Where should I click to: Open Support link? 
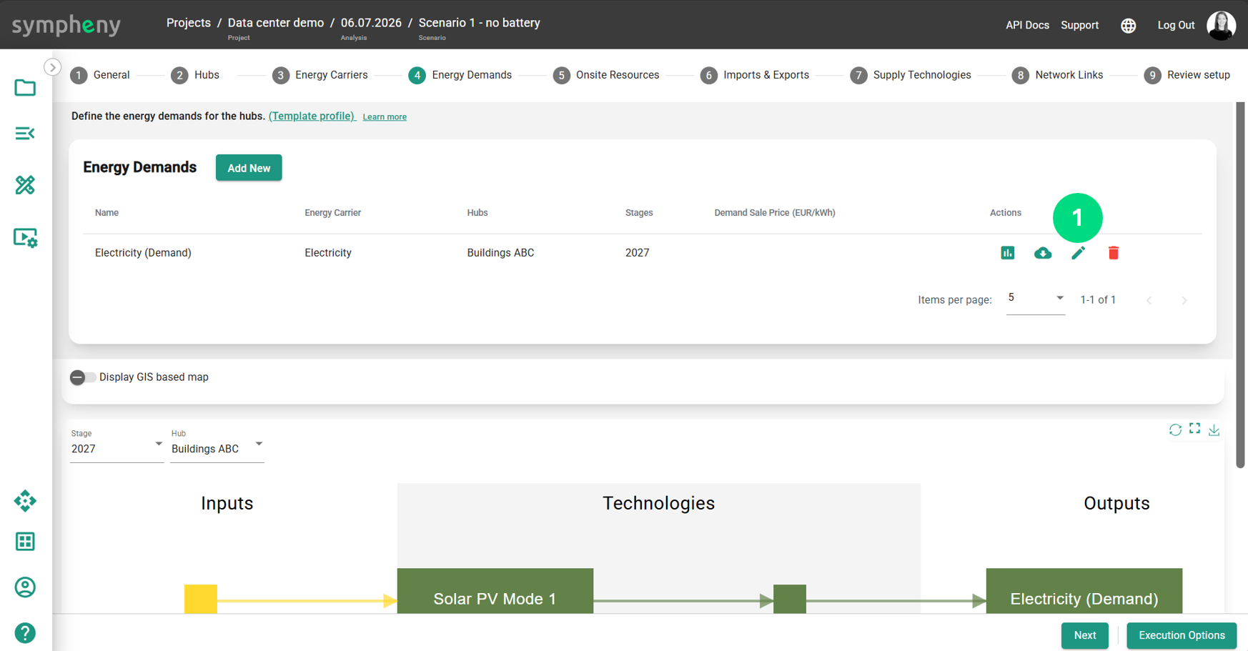[1079, 25]
